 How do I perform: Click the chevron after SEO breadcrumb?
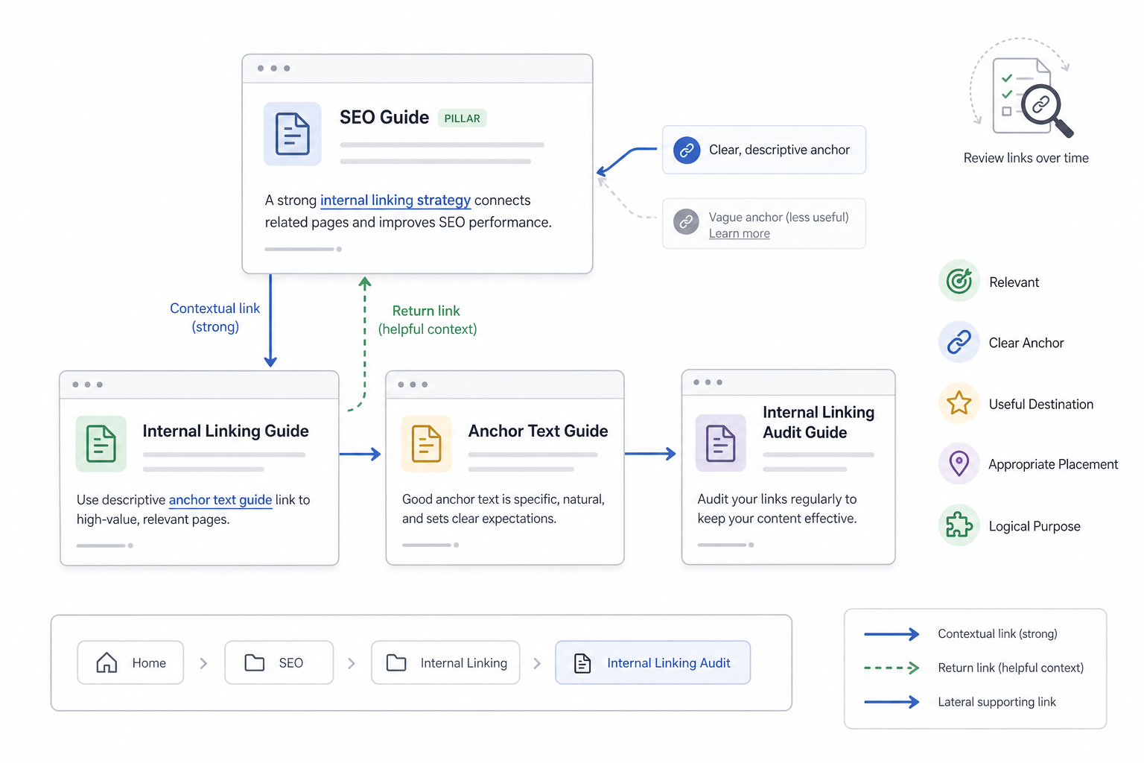(352, 663)
